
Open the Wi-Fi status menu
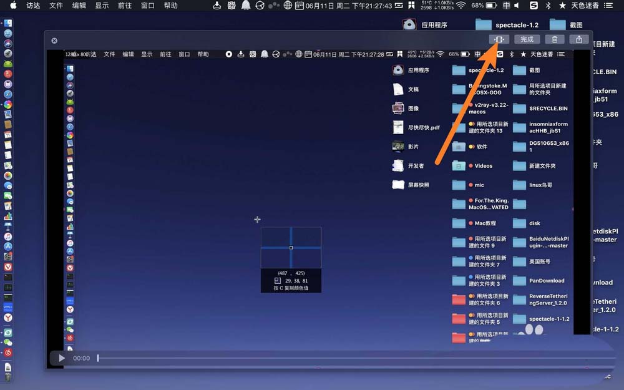click(x=461, y=5)
